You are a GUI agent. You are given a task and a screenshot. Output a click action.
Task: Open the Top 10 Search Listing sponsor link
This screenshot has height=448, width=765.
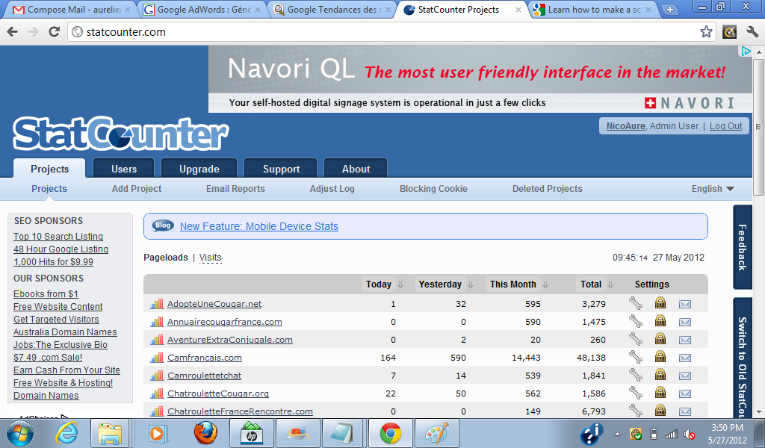tap(58, 237)
